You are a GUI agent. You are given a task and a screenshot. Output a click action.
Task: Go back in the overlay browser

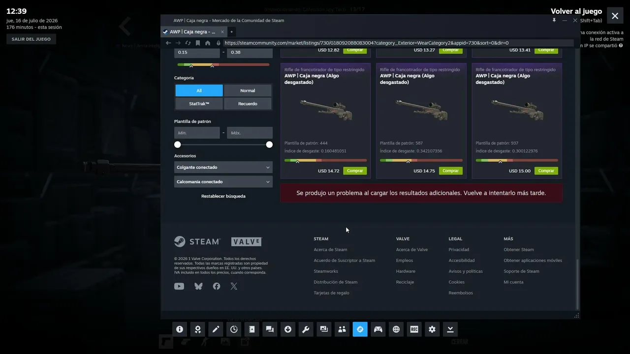point(168,43)
